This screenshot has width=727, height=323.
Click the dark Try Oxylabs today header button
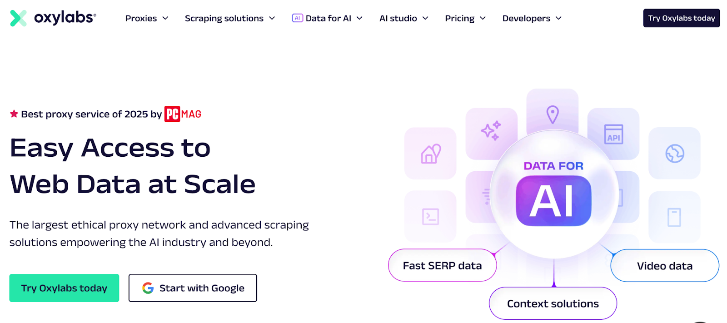point(681,18)
